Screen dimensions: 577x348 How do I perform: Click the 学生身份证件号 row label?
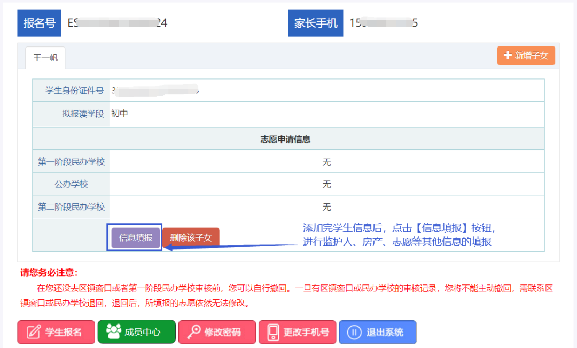pos(71,91)
